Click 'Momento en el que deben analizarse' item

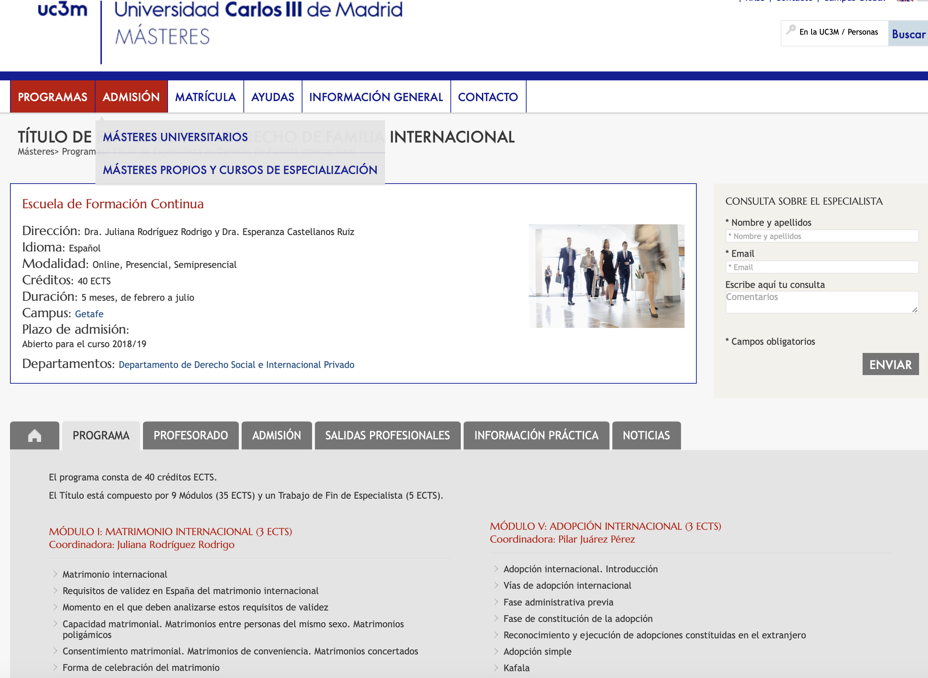coord(196,607)
